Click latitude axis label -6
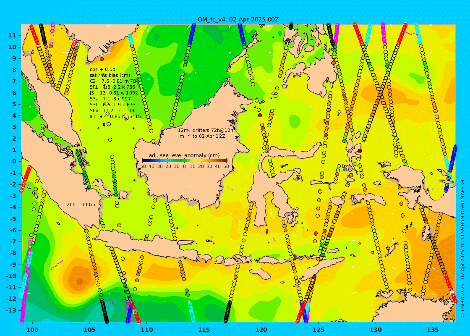 point(13,230)
